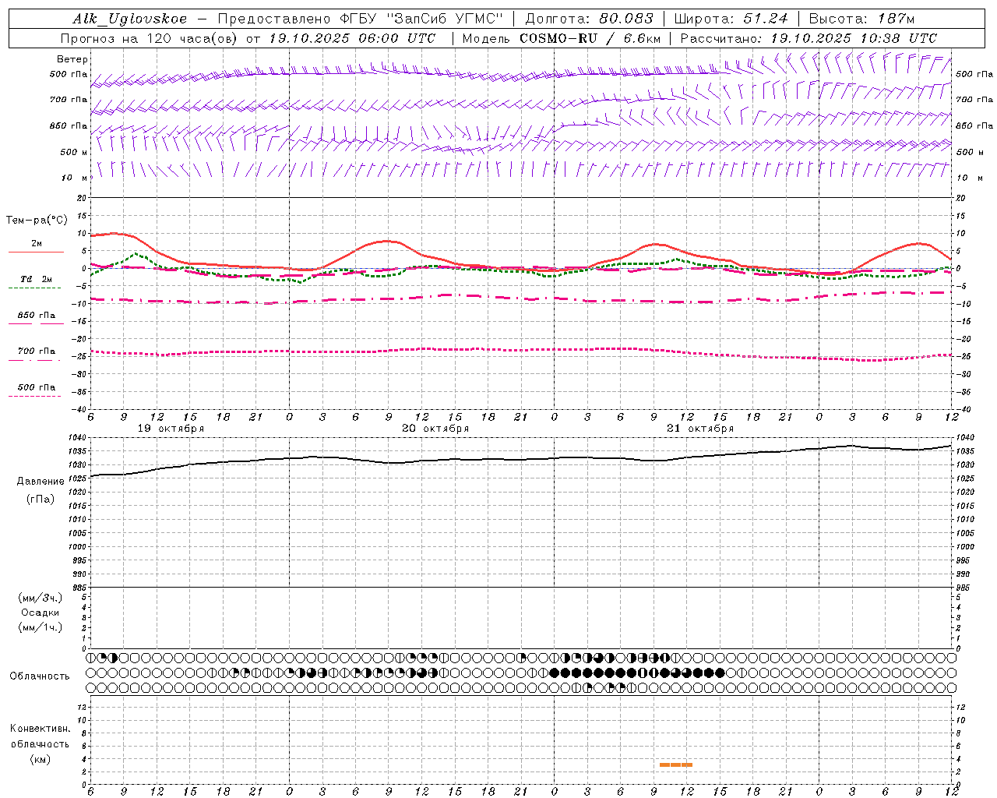Click the Конвективн. panel label

coord(41,729)
